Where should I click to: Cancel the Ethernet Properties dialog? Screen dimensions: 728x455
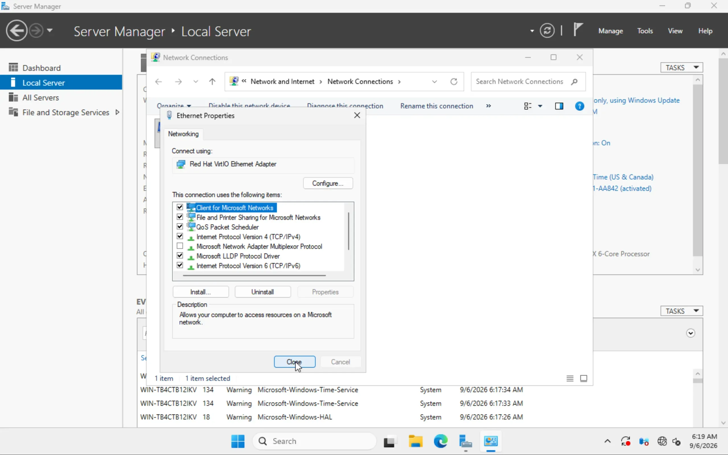pos(340,362)
